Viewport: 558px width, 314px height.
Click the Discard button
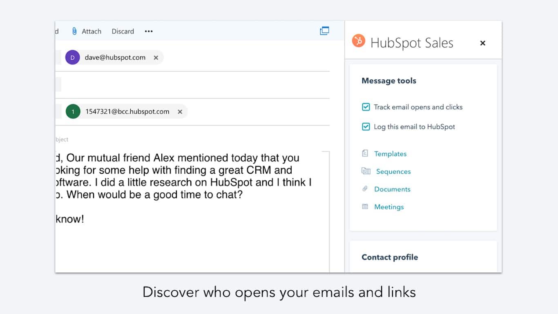coord(123,31)
